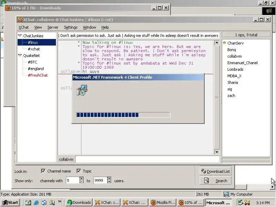Viewport: 276px width, 207px height.
Task: Switch to the #england channel
Action: pos(36,69)
